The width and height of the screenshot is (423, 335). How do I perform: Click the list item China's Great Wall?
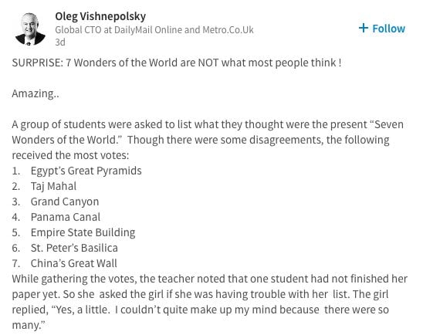pyautogui.click(x=73, y=263)
